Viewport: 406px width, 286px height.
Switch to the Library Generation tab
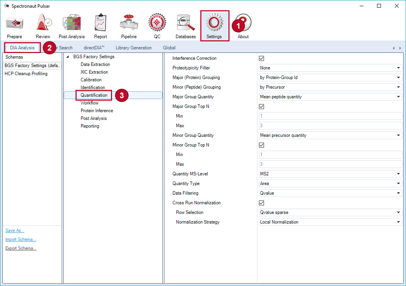tap(134, 48)
